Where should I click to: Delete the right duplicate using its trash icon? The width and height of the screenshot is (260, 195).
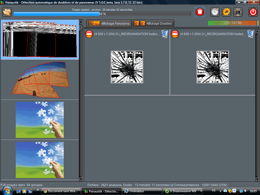coord(250,34)
